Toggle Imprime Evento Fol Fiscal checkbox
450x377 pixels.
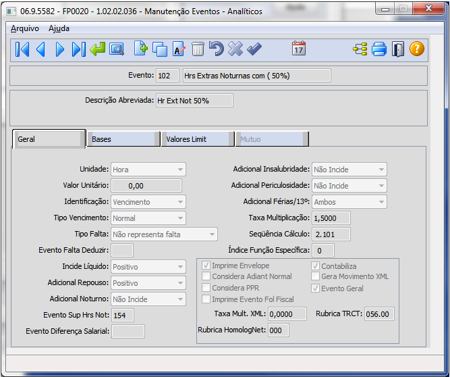point(206,299)
